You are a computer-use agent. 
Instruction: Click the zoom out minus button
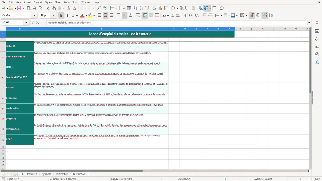290,179
